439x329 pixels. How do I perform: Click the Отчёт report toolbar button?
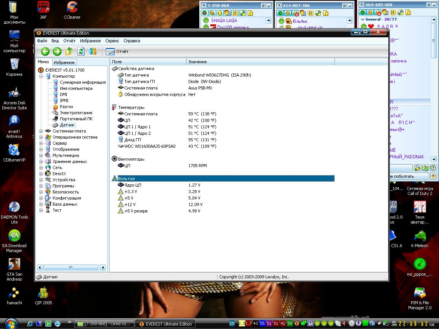[117, 51]
